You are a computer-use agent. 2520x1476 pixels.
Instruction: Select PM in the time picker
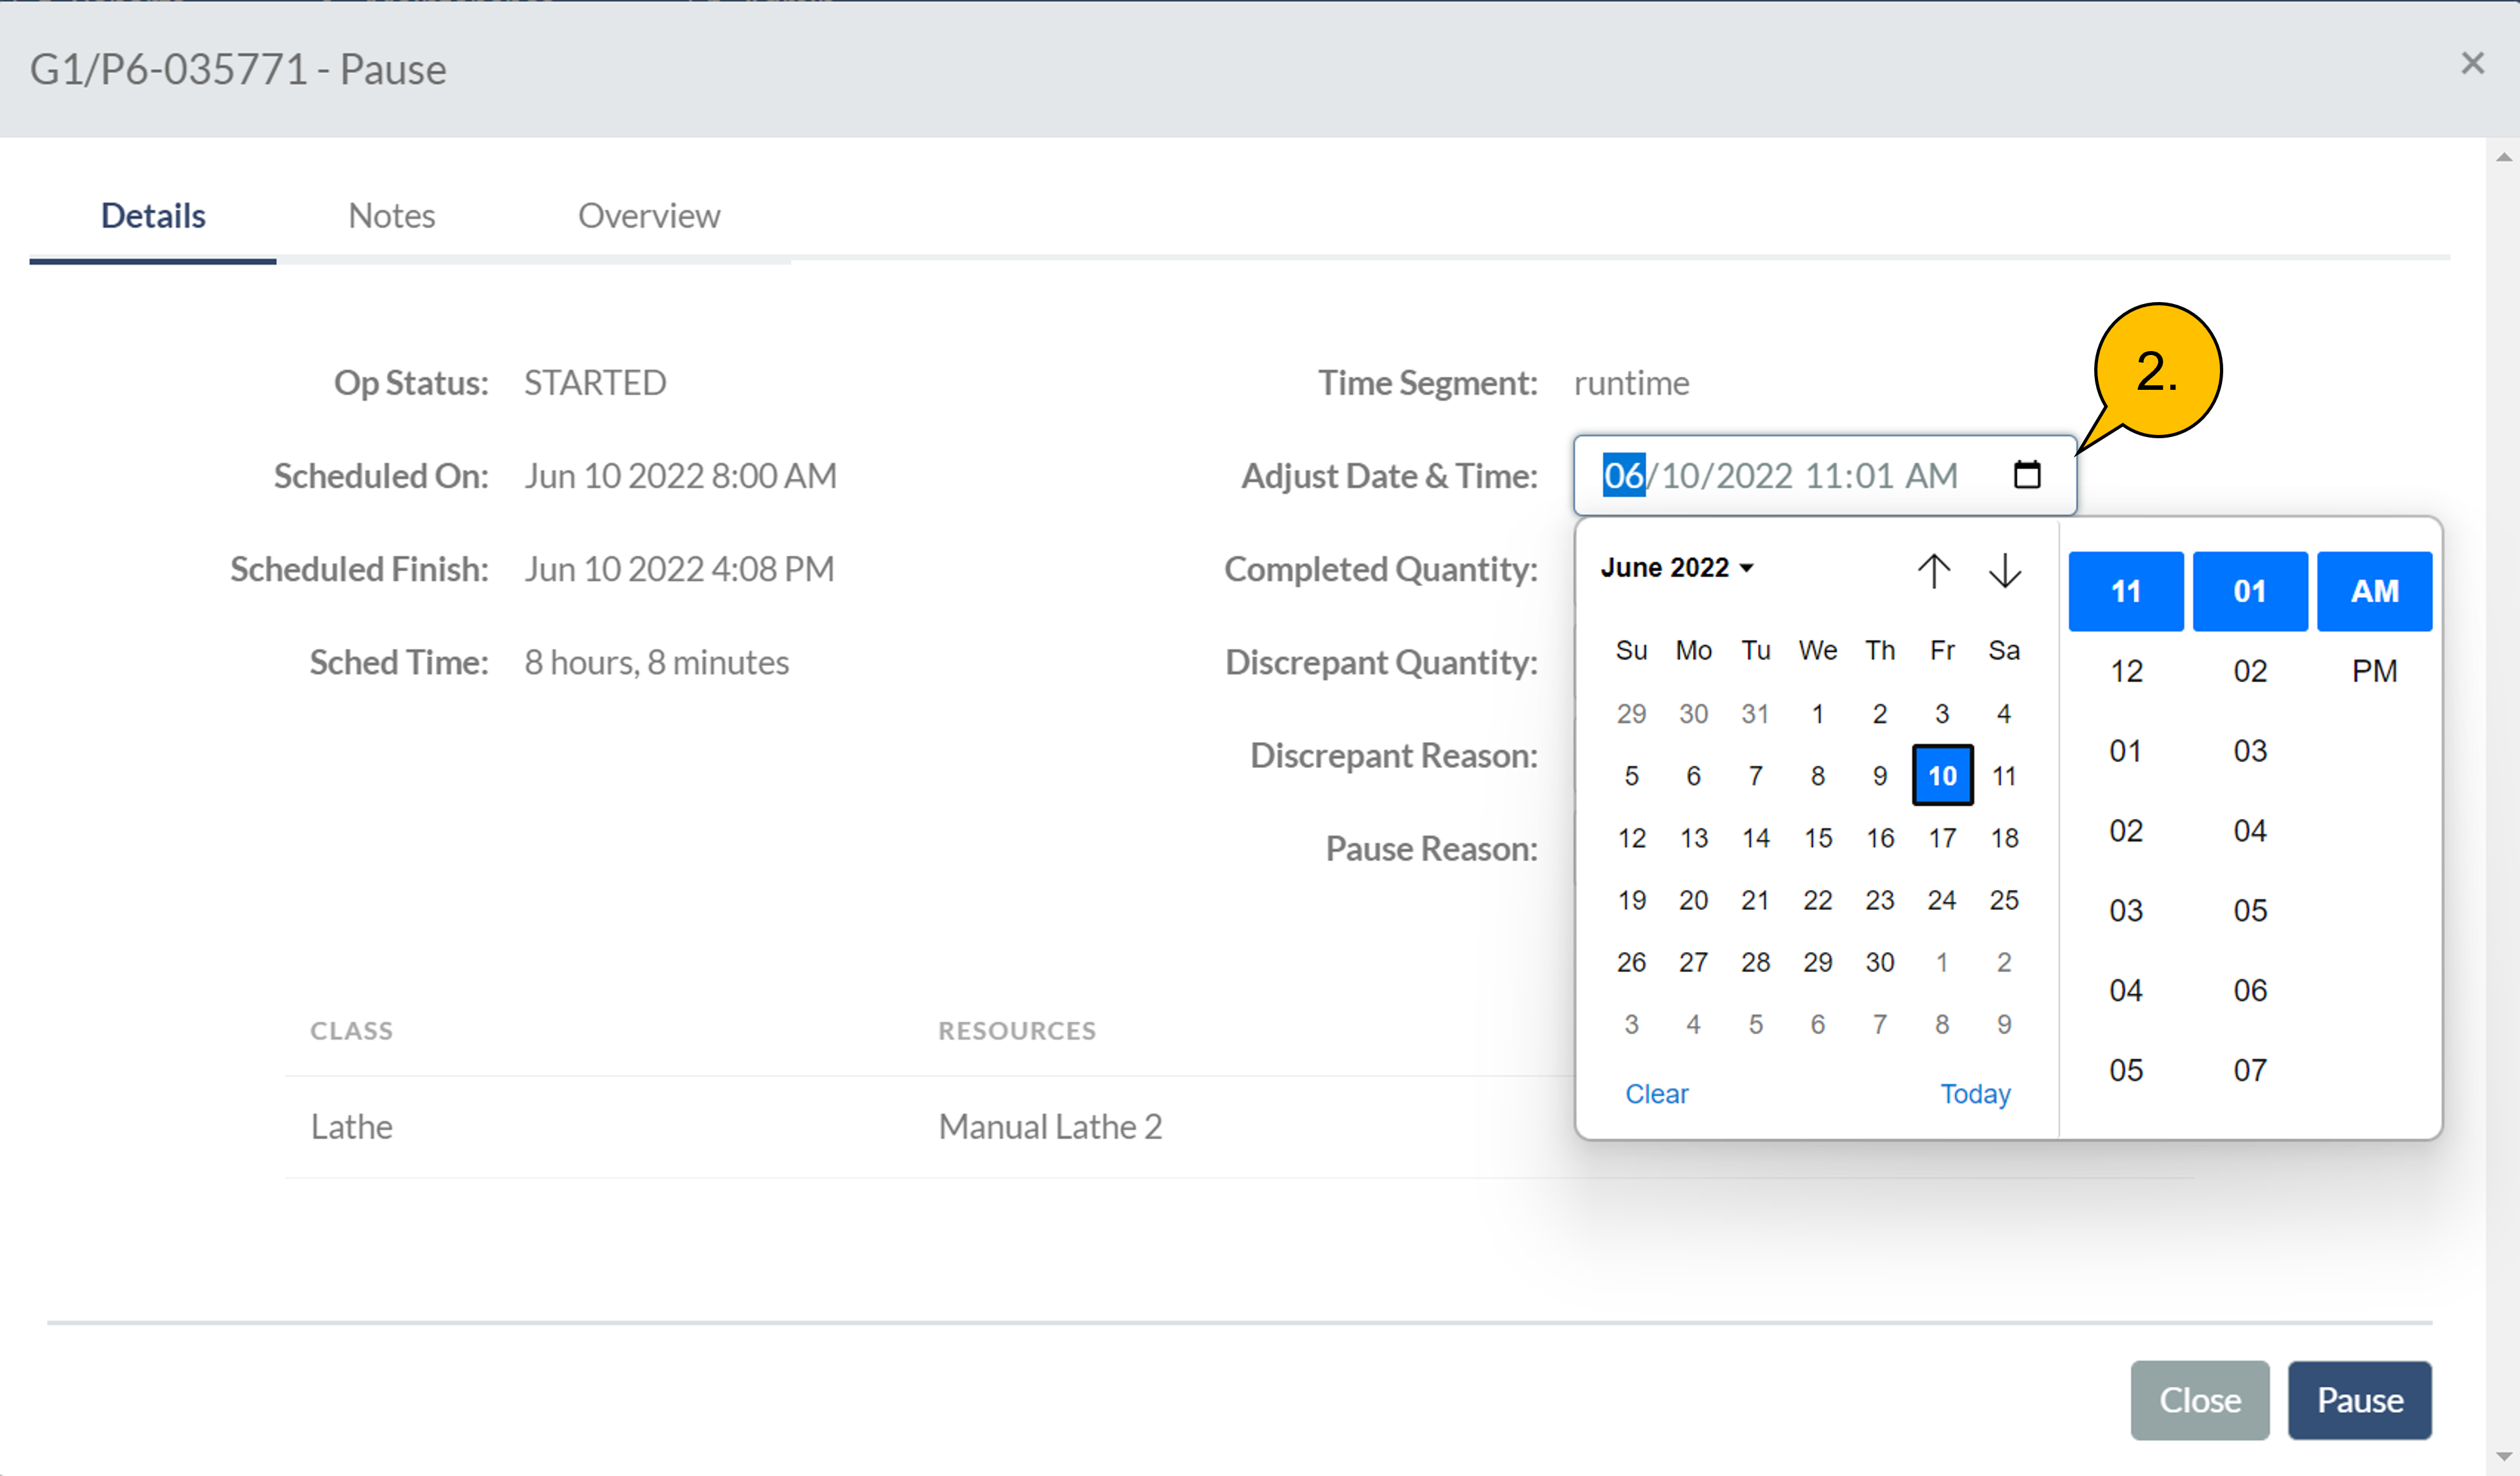tap(2374, 671)
